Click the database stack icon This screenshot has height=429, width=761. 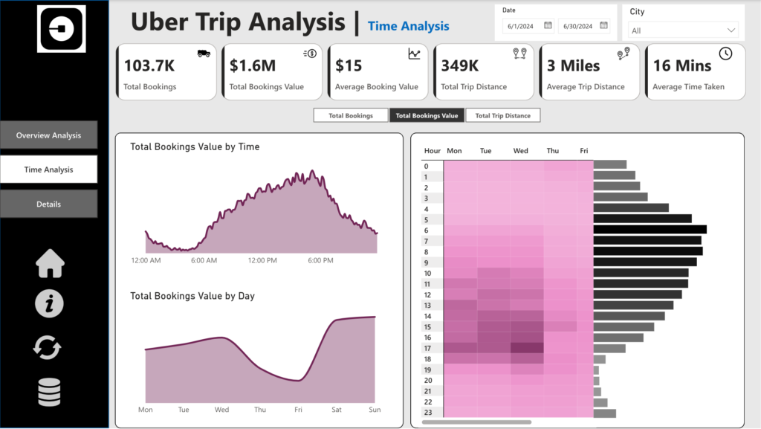pos(50,392)
